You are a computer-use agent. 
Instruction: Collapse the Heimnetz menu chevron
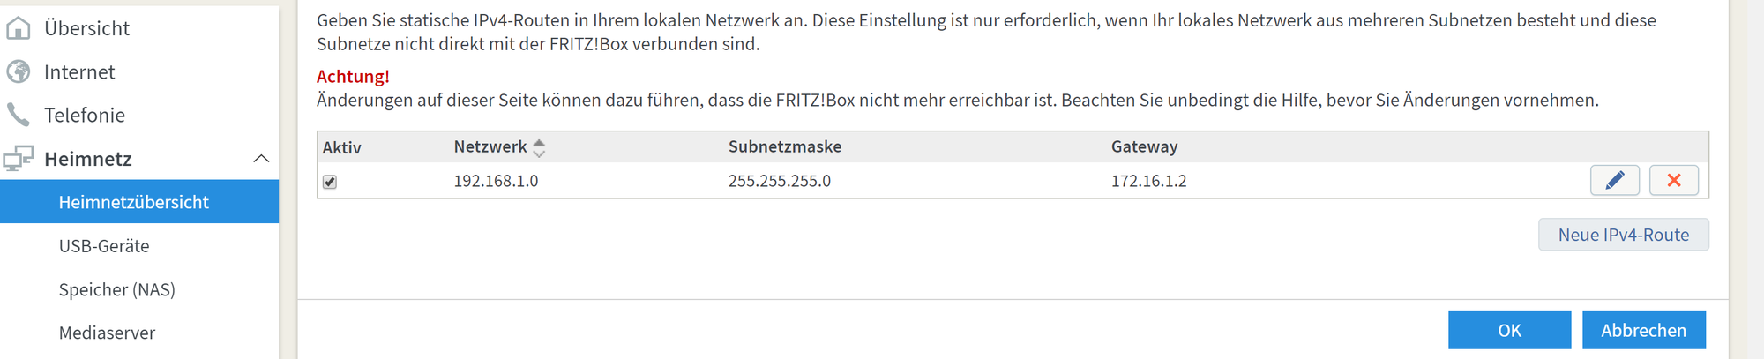[x=261, y=159]
